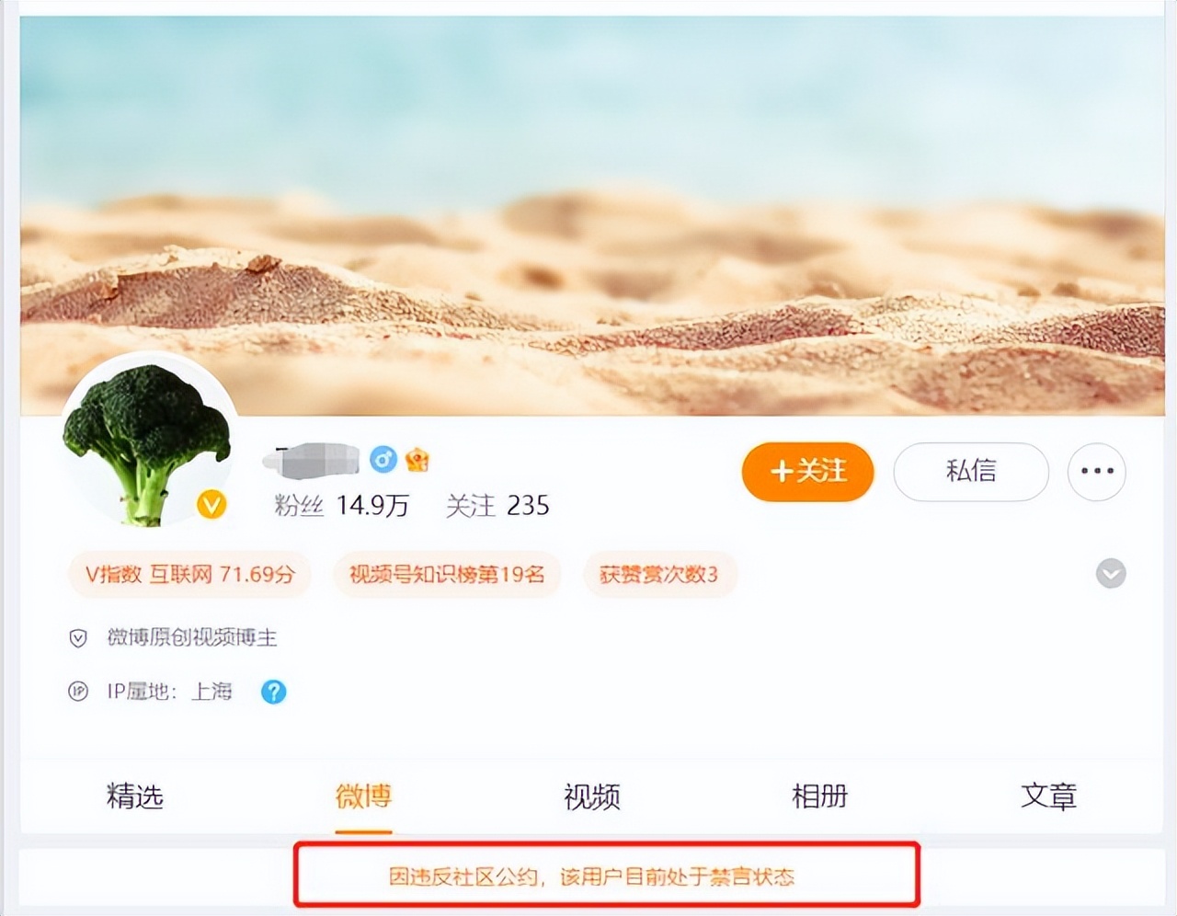Open the V指数 互联网 71.69分 tag

tap(189, 574)
